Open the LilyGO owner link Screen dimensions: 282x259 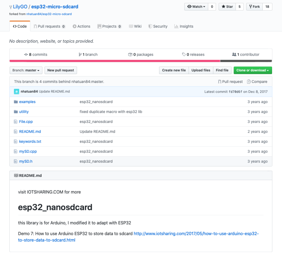point(20,7)
